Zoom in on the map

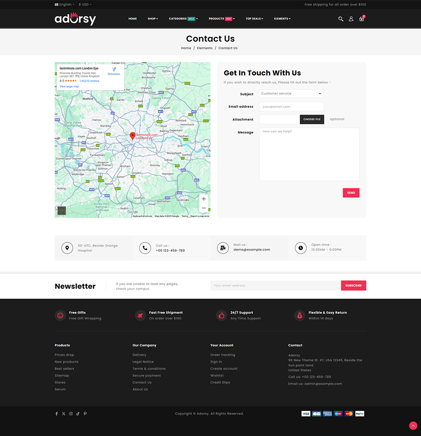tap(203, 199)
